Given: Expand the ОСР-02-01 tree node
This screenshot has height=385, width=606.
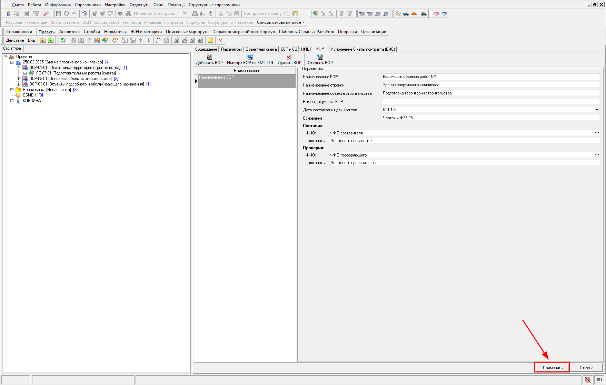Looking at the screenshot, I should pos(19,79).
